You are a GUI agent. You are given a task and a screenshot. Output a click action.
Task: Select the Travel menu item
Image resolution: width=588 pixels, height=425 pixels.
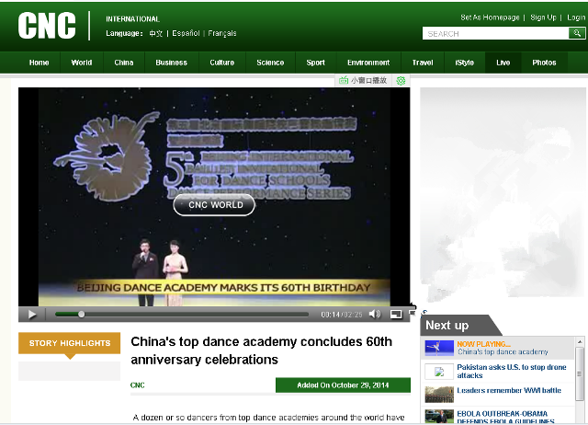[x=423, y=63]
